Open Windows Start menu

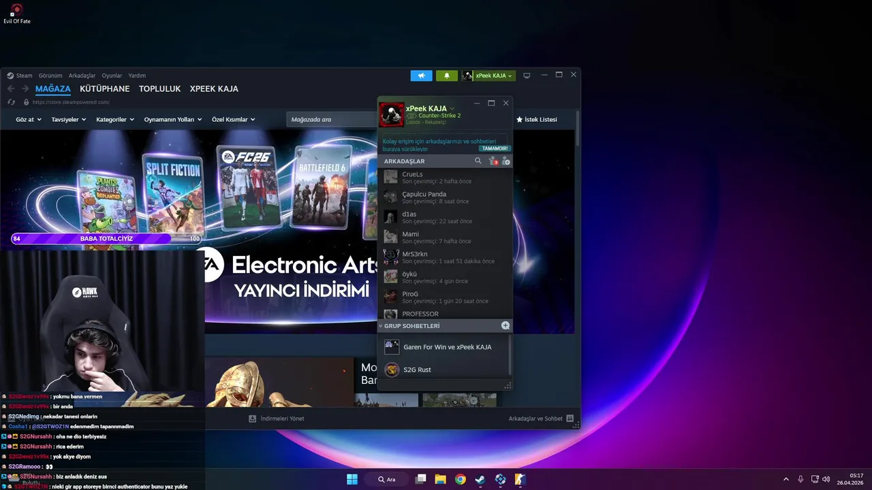[352, 479]
